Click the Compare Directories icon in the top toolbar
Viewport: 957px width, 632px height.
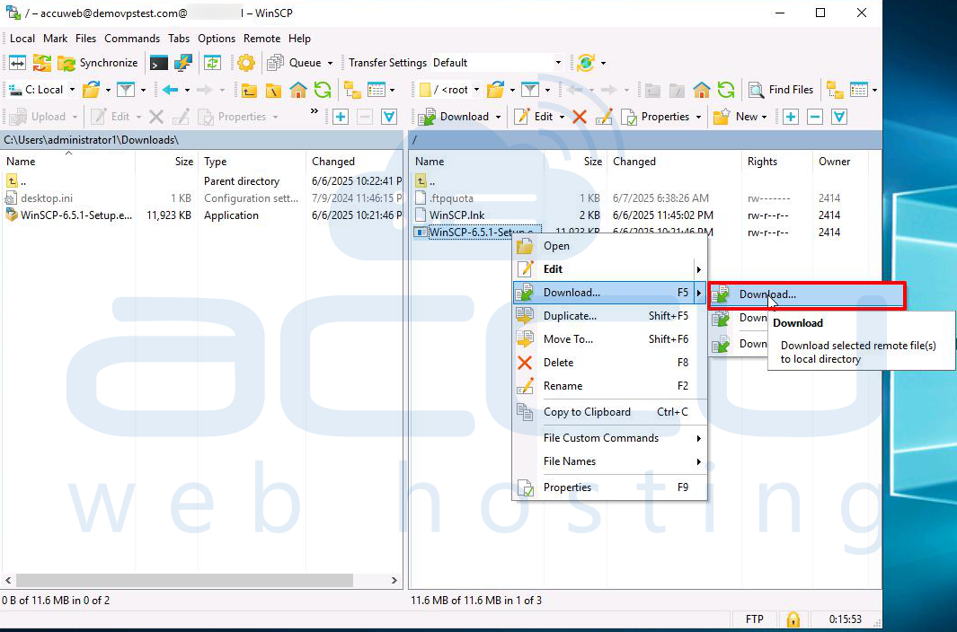pos(17,63)
